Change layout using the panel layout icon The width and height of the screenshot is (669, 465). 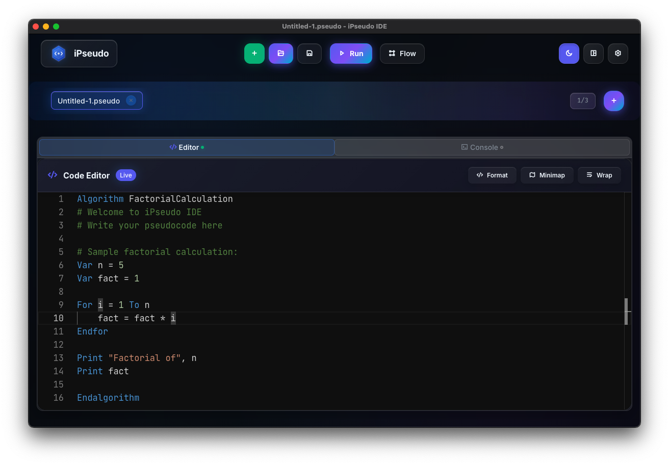point(594,54)
